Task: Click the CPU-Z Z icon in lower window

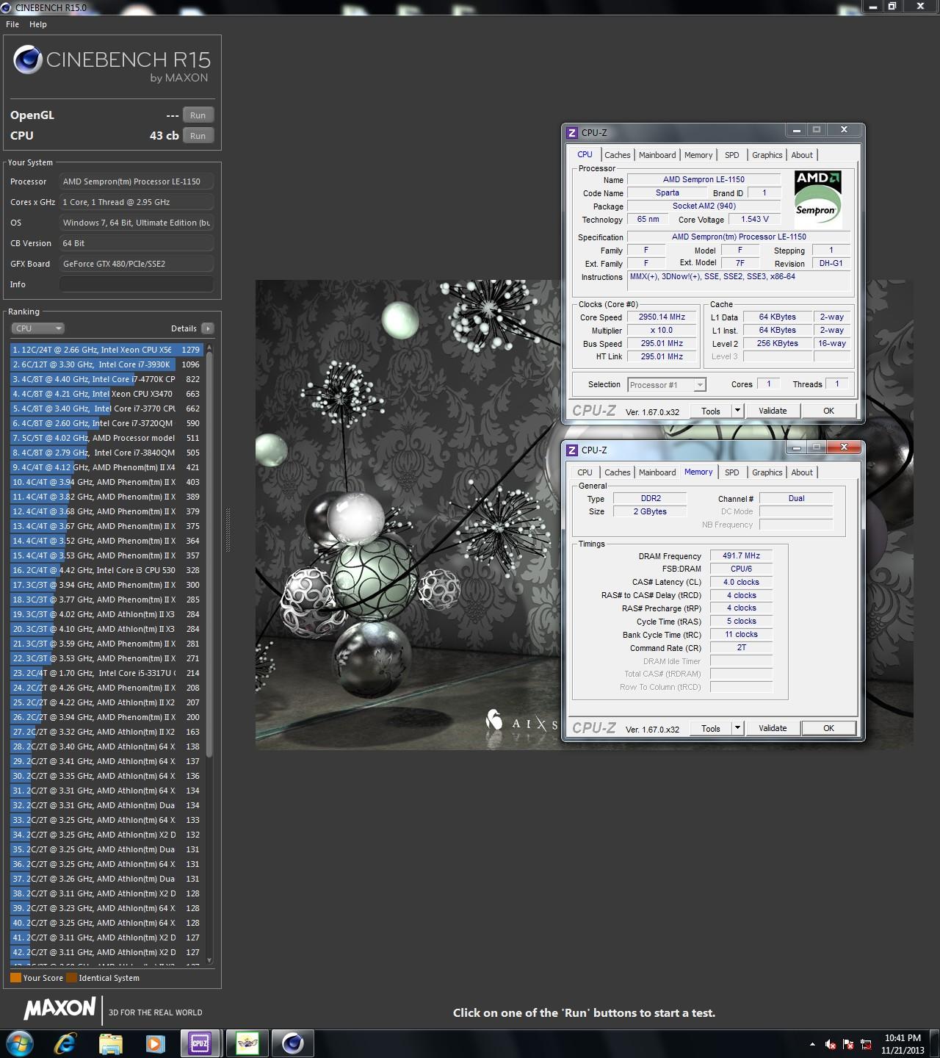Action: click(x=572, y=450)
